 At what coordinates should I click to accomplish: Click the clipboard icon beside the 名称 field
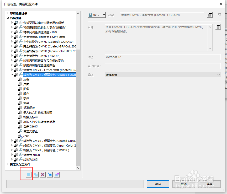pos(210,15)
